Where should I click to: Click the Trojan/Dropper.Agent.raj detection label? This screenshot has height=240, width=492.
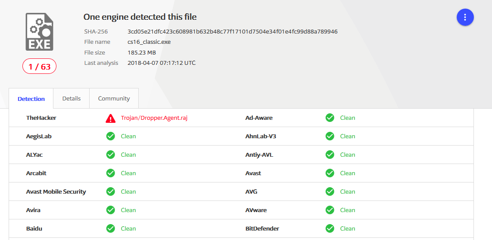pos(154,118)
